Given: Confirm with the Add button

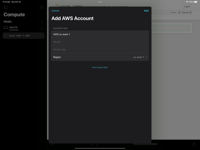Looking at the screenshot, I should click(146, 11).
